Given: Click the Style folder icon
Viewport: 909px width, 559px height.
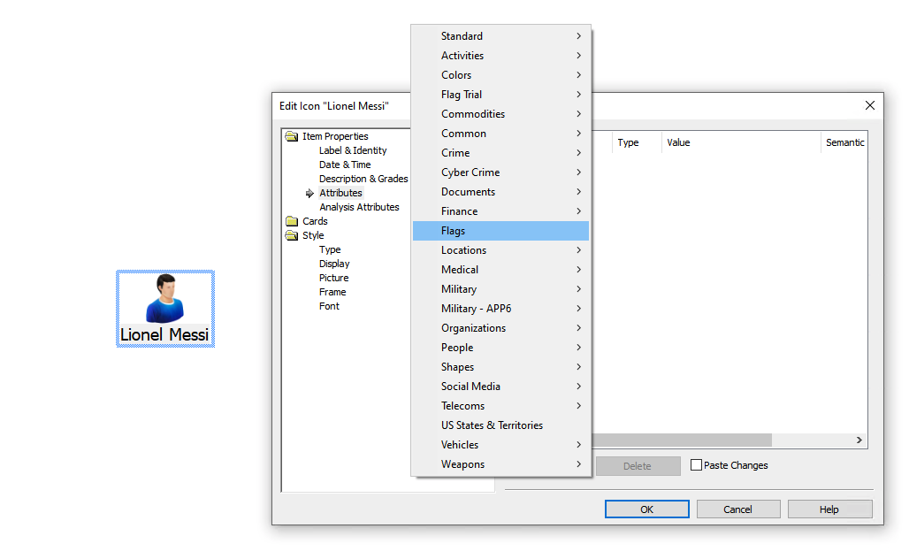Looking at the screenshot, I should point(292,234).
